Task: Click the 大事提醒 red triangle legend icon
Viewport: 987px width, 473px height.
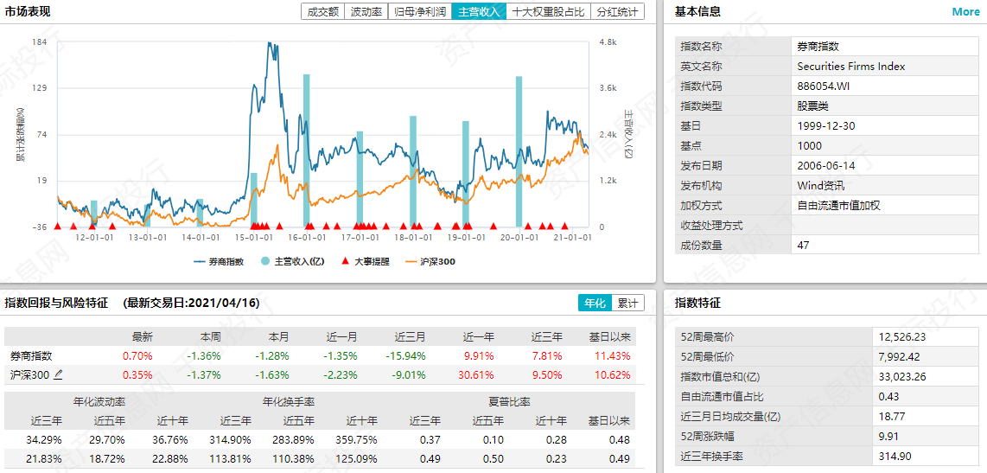Action: (345, 261)
